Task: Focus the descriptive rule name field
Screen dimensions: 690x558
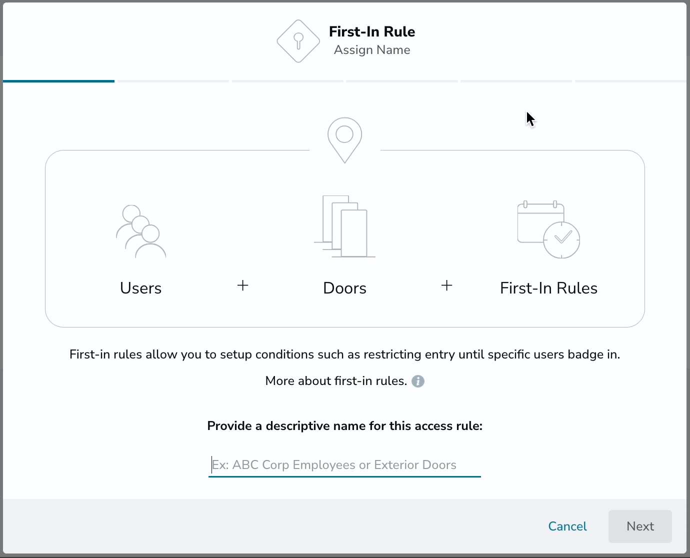Action: click(344, 465)
